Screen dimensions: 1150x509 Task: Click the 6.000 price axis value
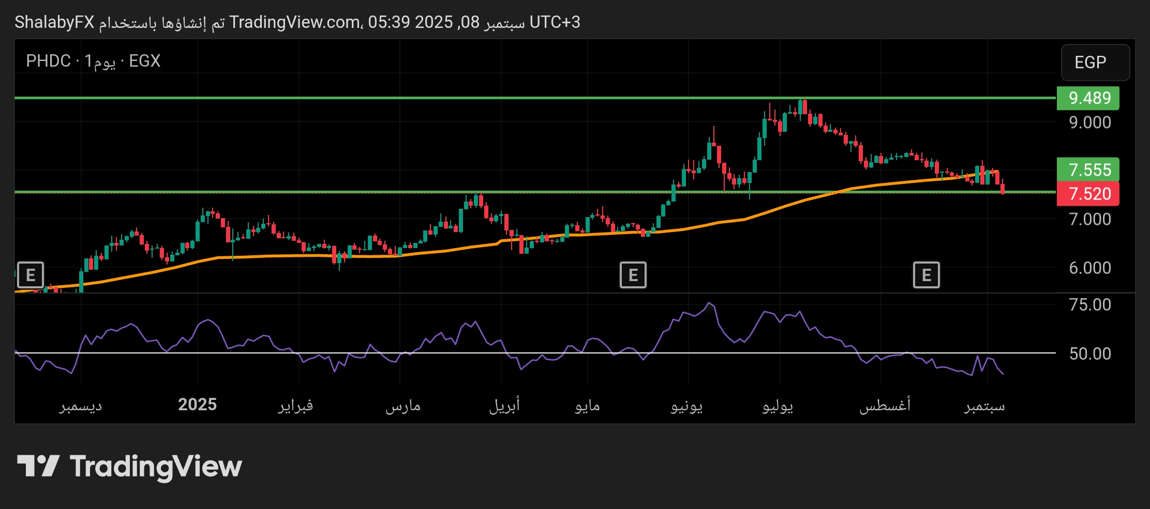click(1089, 268)
